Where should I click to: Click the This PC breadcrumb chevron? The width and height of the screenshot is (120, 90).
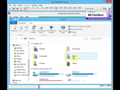click(x=36, y=39)
